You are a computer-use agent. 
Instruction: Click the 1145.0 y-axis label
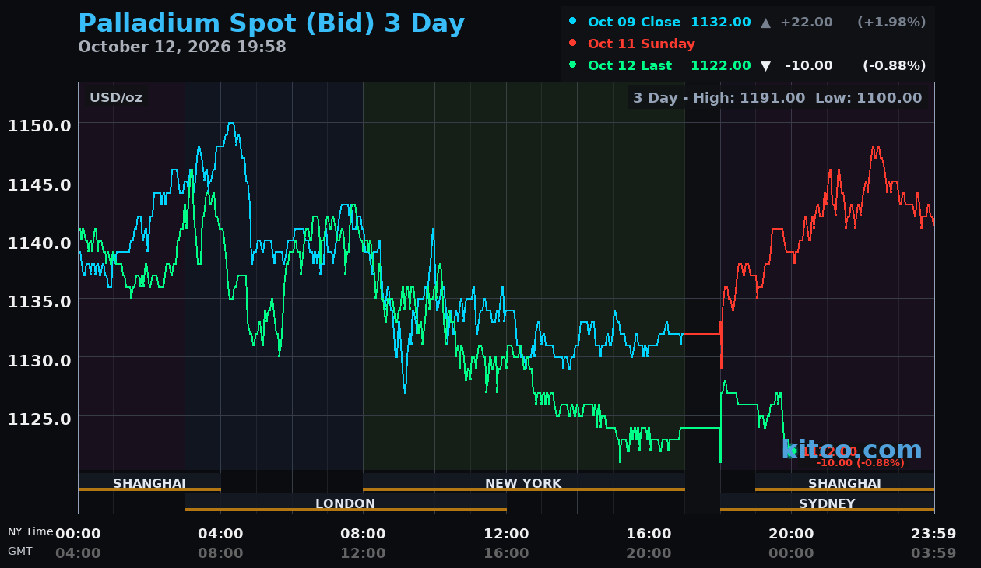[x=40, y=184]
